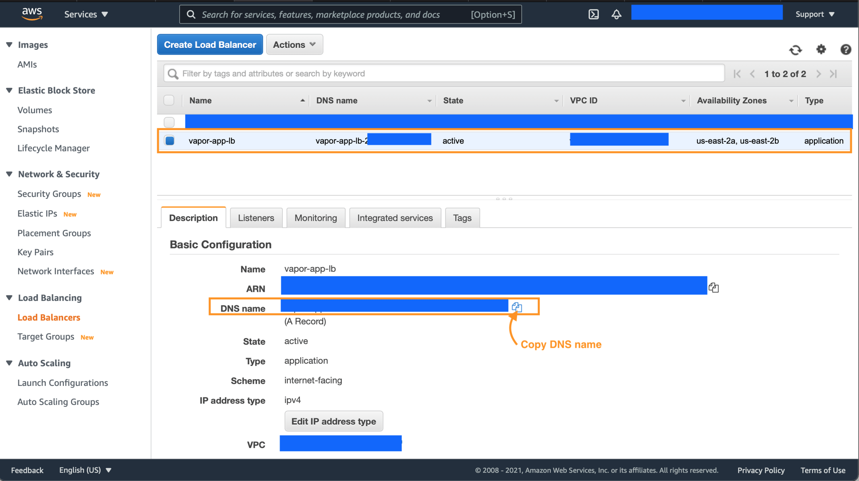Image resolution: width=859 pixels, height=481 pixels.
Task: Click Edit IP address type button
Action: pos(333,421)
